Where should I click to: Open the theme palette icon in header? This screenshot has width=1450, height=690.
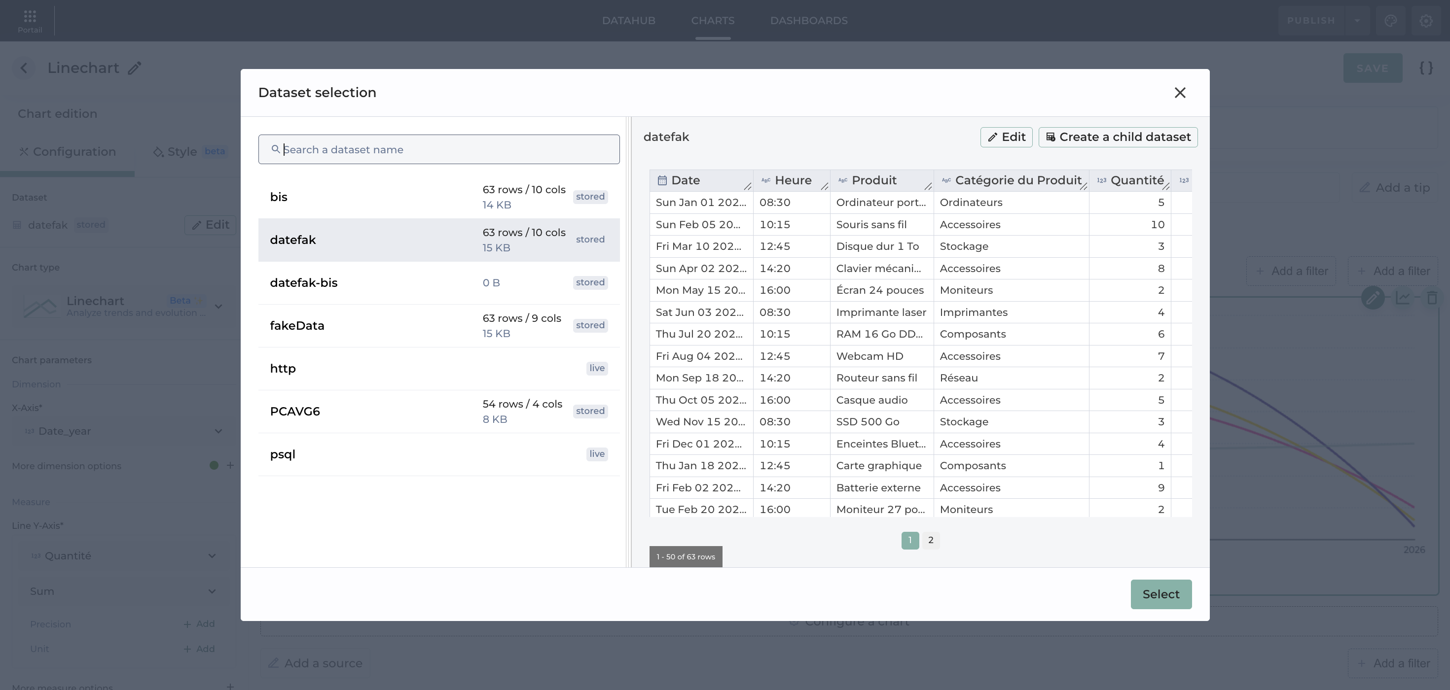[1390, 21]
